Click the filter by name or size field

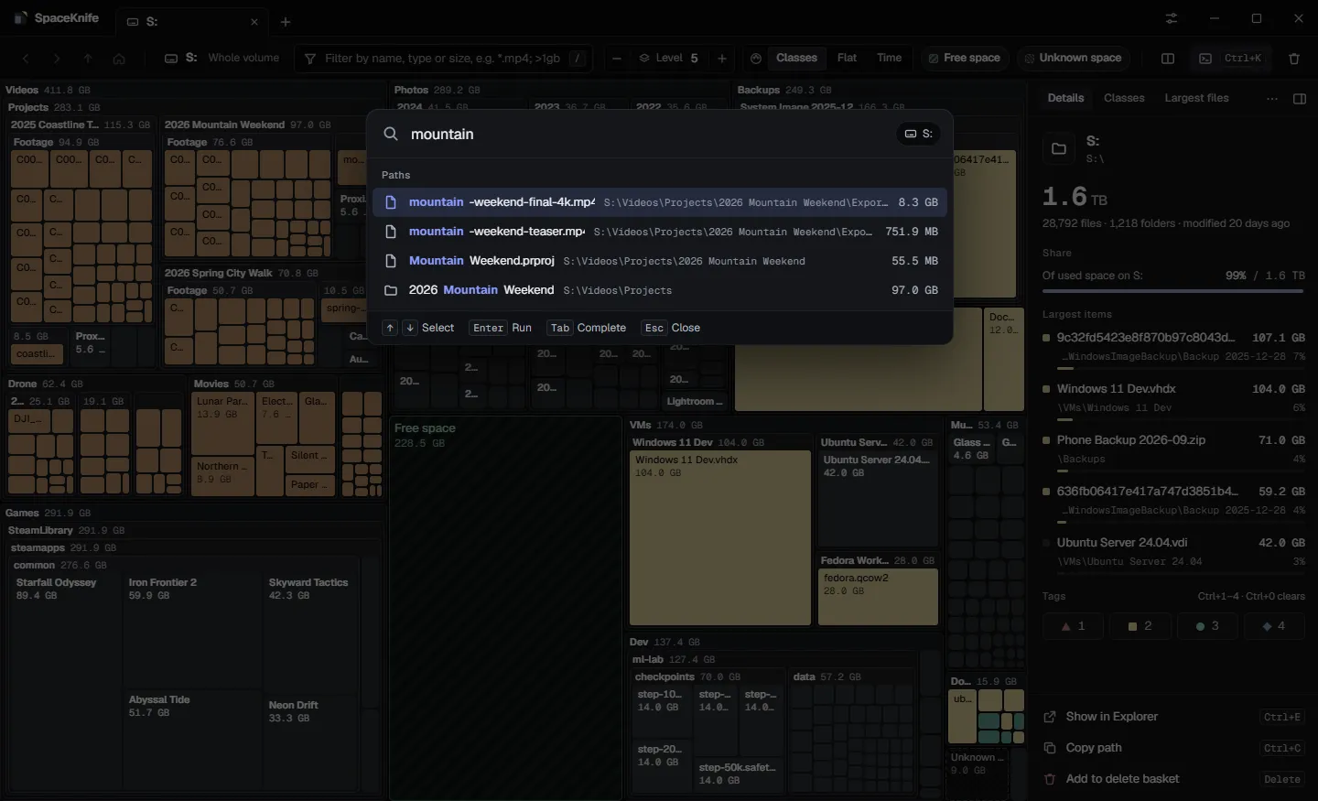[444, 59]
